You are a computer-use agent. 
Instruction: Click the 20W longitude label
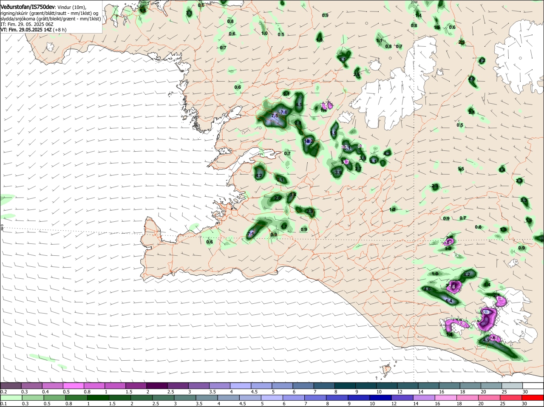pos(414,2)
